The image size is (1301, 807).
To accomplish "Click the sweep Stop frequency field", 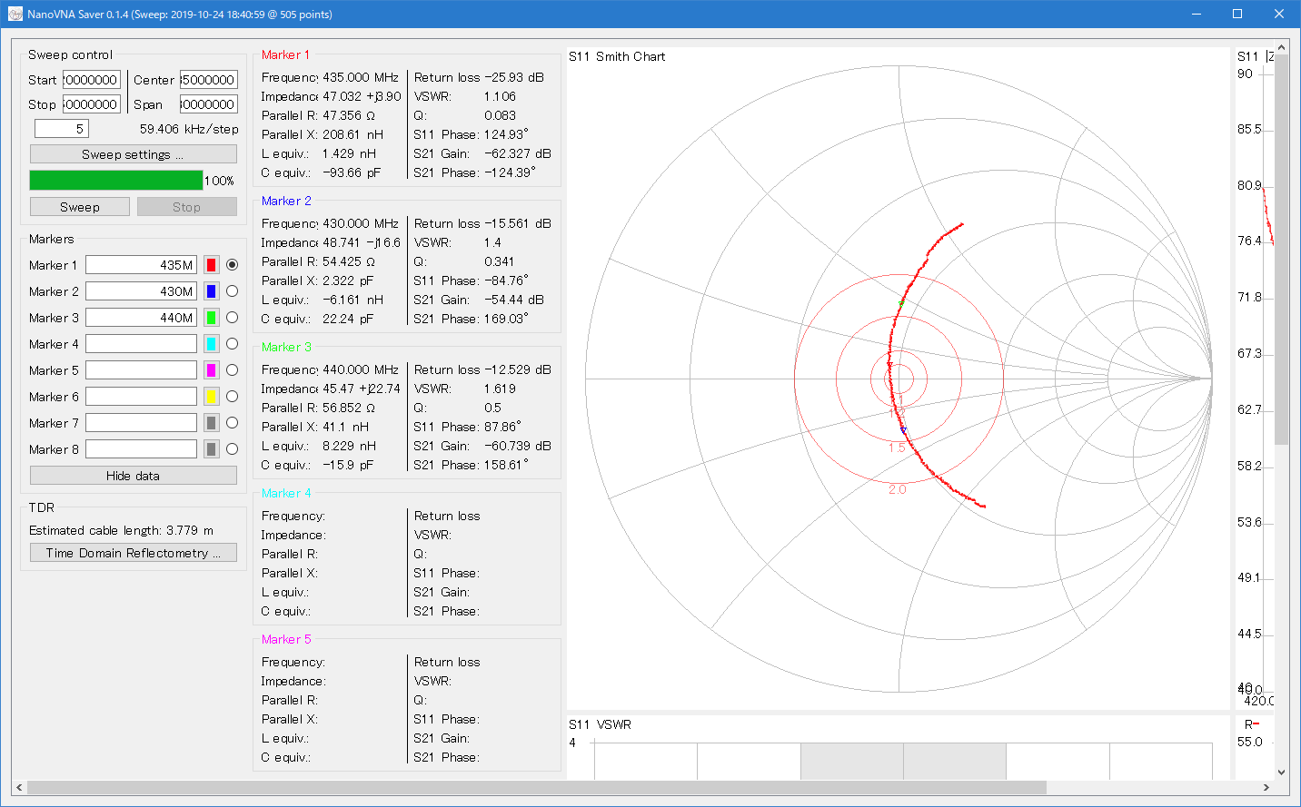I will click(x=92, y=104).
